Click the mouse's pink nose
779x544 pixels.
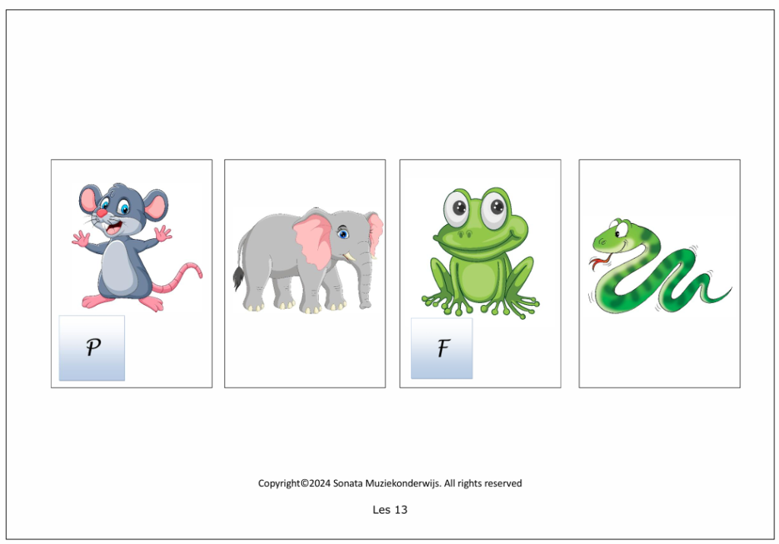[x=101, y=214]
